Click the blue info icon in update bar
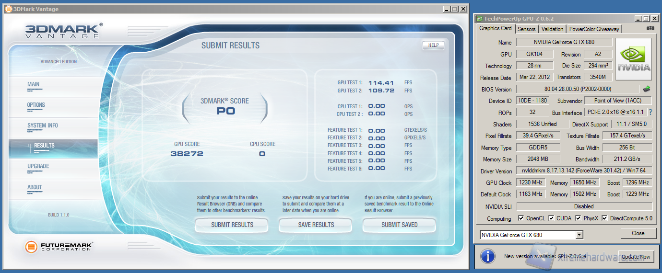Viewport: 662px width, 273px height. [x=487, y=256]
